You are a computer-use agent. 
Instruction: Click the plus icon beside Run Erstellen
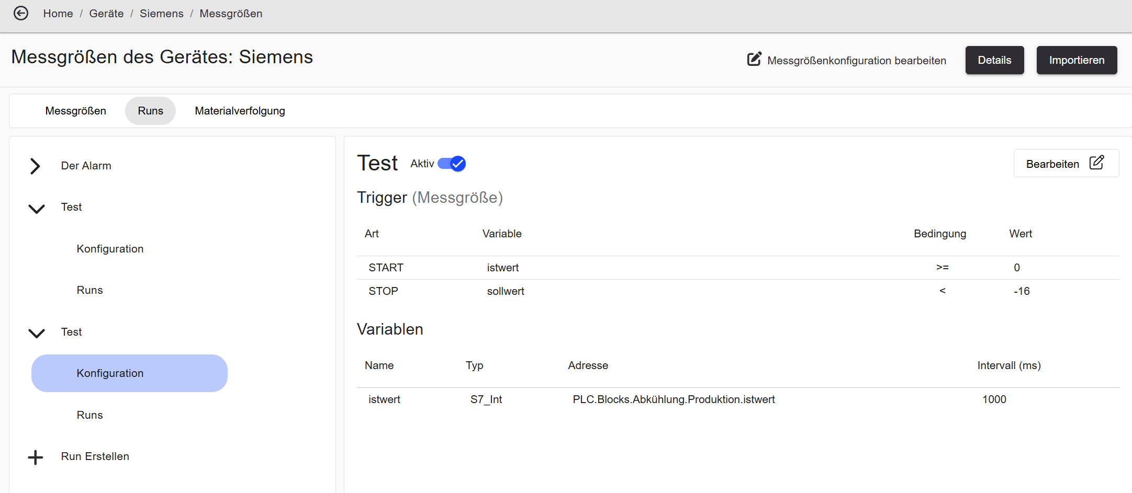click(36, 457)
